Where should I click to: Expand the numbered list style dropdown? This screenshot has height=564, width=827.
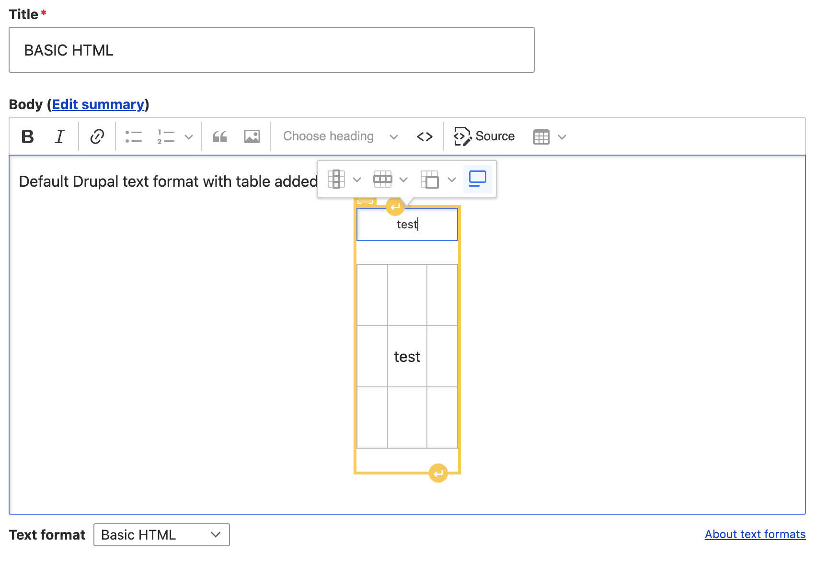click(189, 136)
